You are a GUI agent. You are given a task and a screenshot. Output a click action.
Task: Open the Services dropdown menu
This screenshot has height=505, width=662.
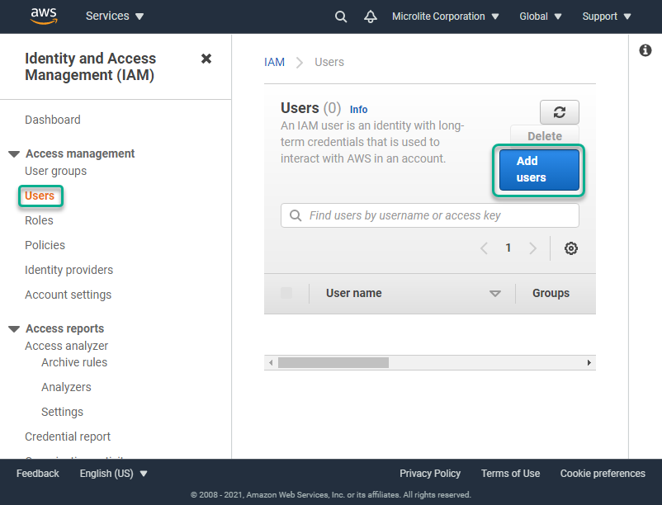[115, 16]
